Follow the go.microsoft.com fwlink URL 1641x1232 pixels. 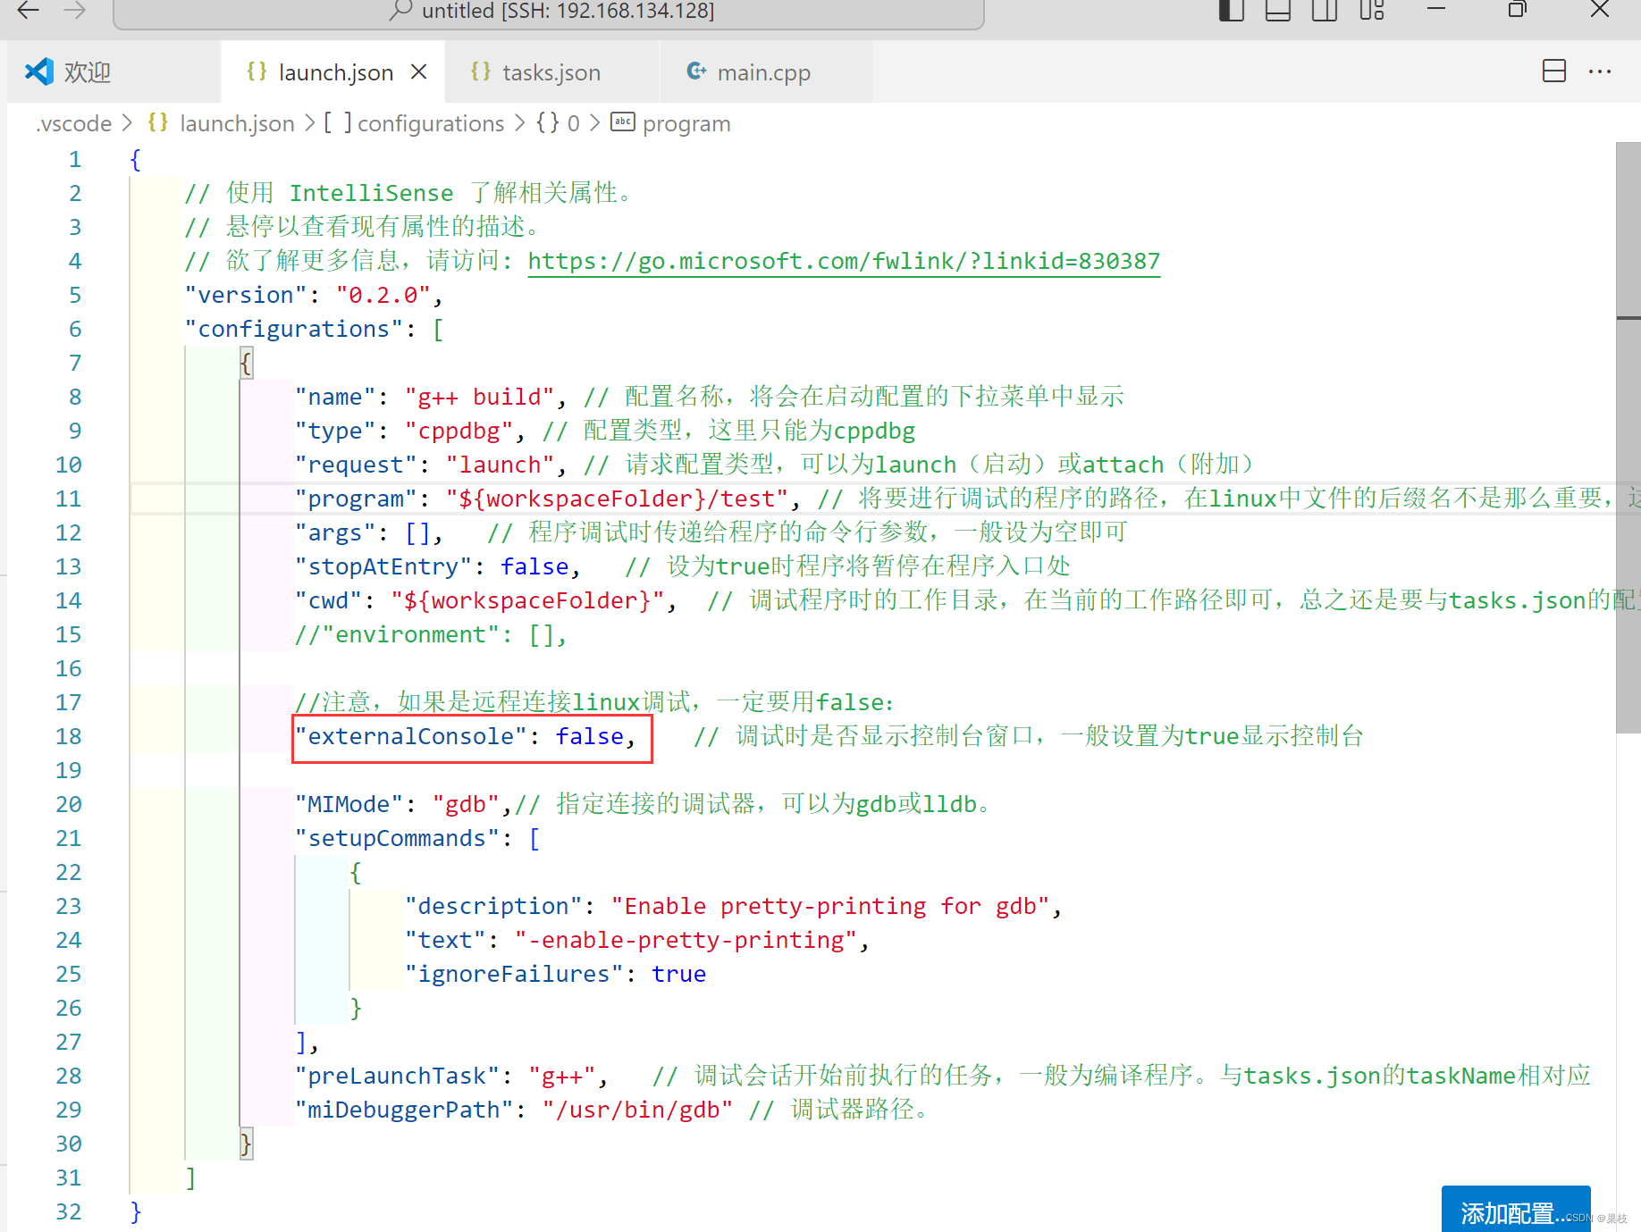[844, 261]
